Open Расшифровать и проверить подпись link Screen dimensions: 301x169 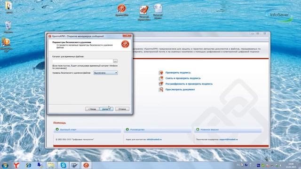(x=189, y=84)
